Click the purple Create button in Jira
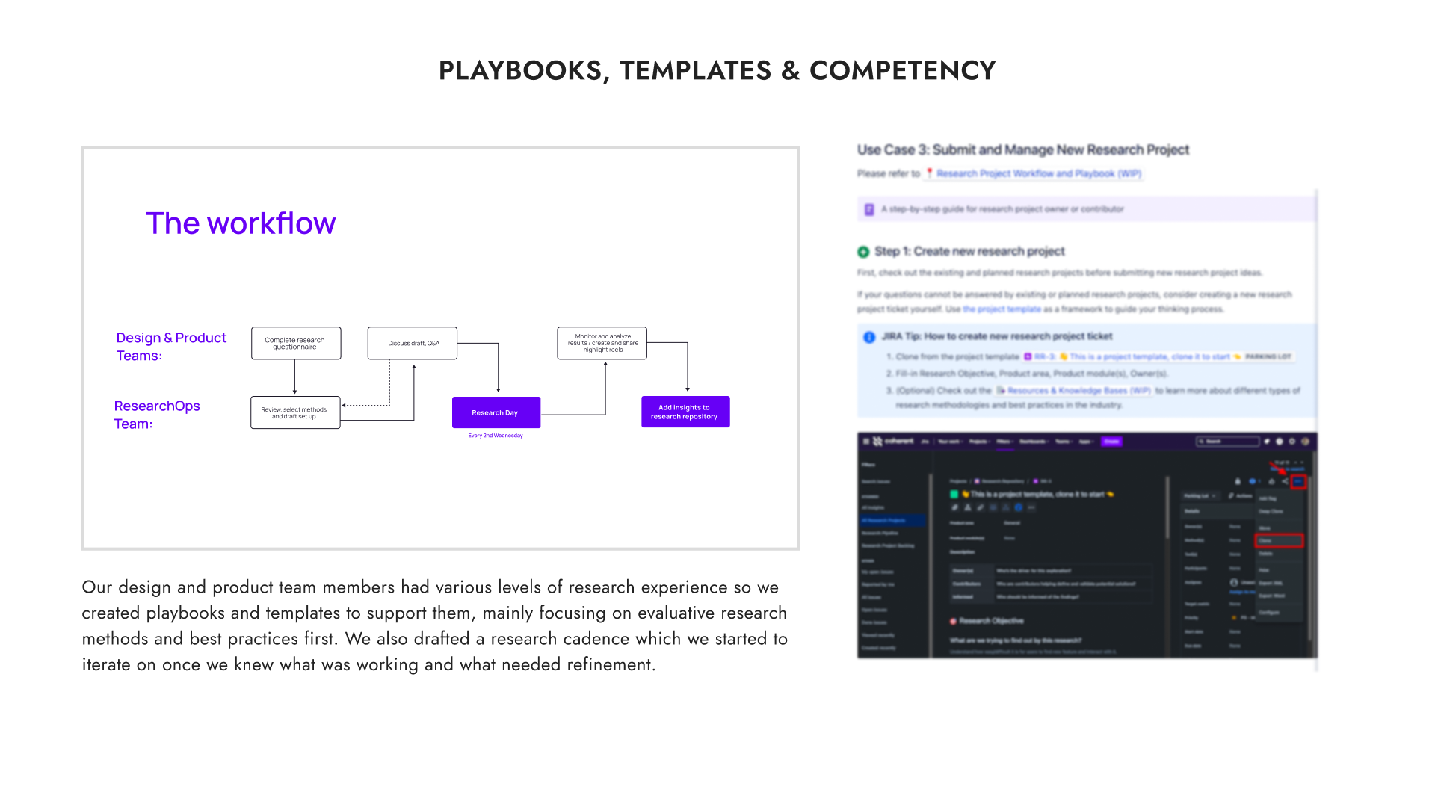1435x807 pixels. tap(1111, 442)
